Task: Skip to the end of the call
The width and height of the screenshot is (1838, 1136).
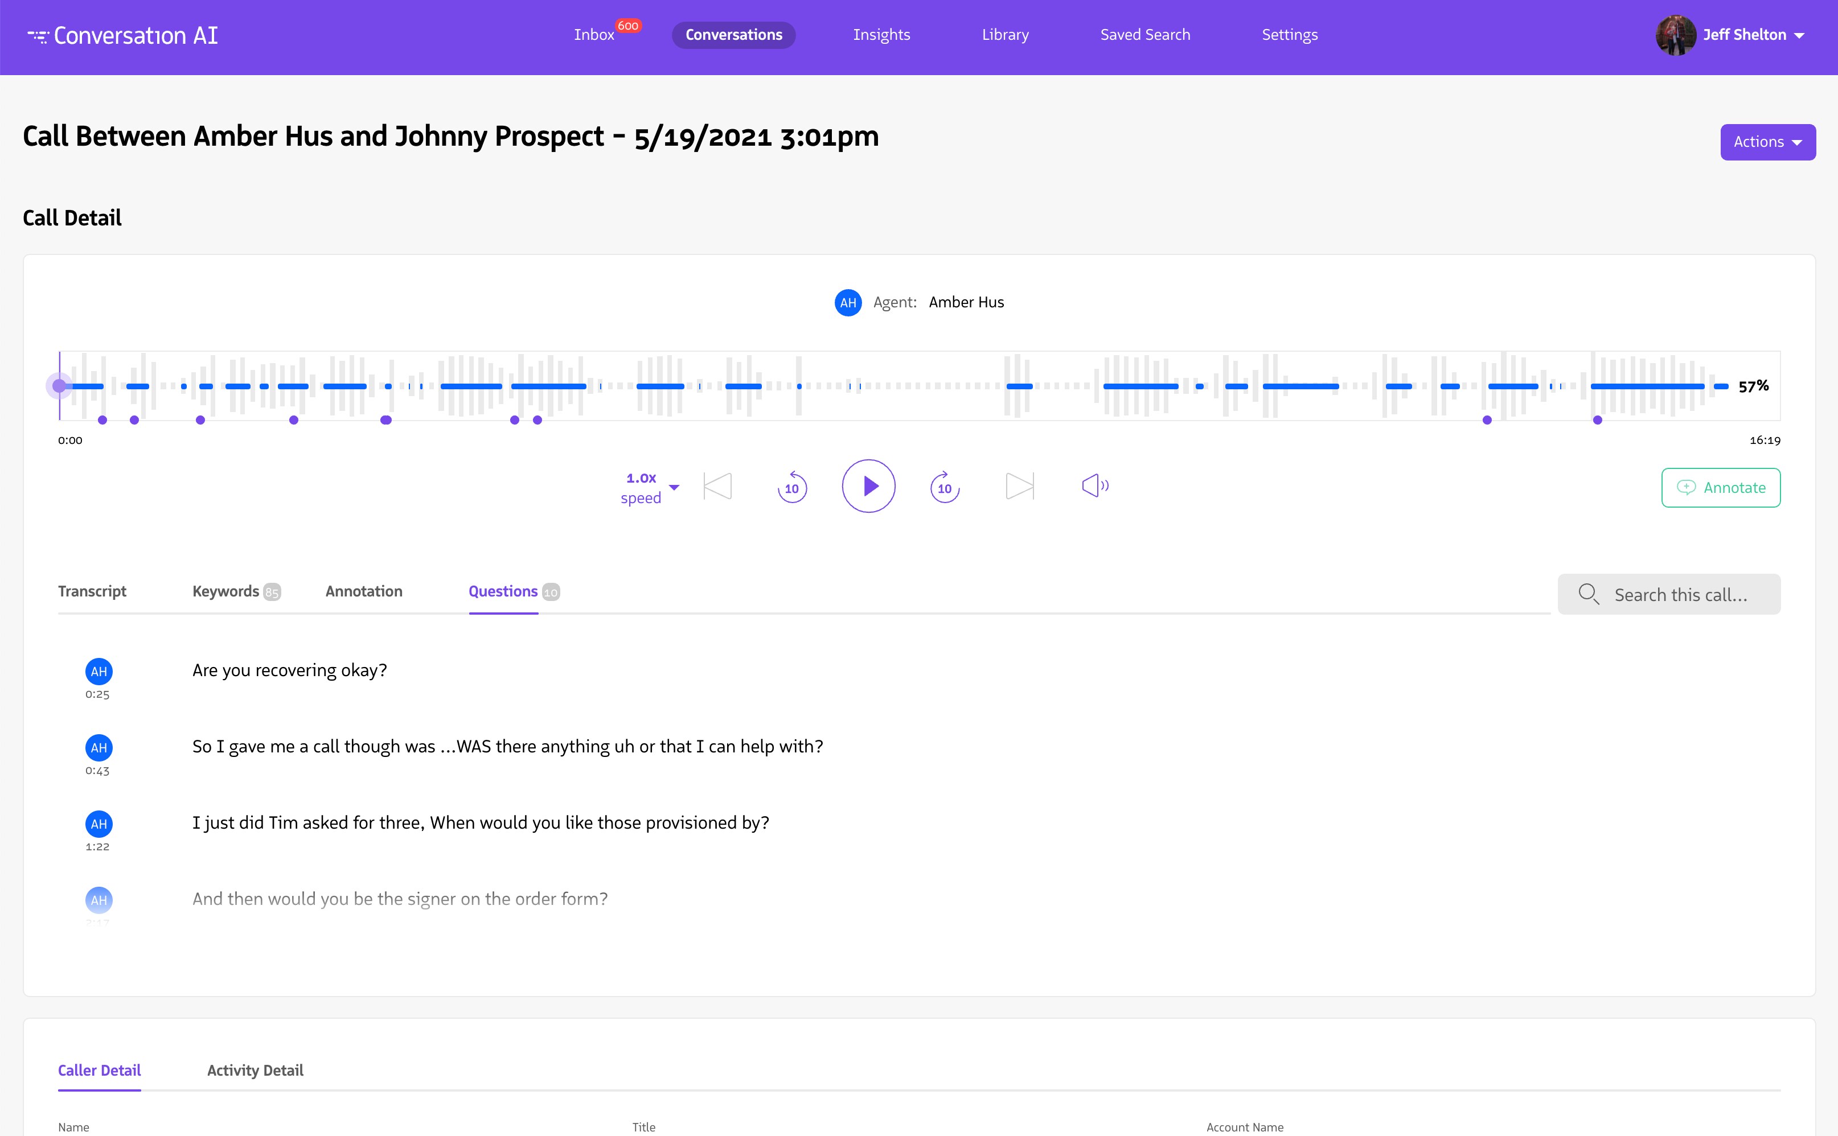Action: click(x=1019, y=486)
